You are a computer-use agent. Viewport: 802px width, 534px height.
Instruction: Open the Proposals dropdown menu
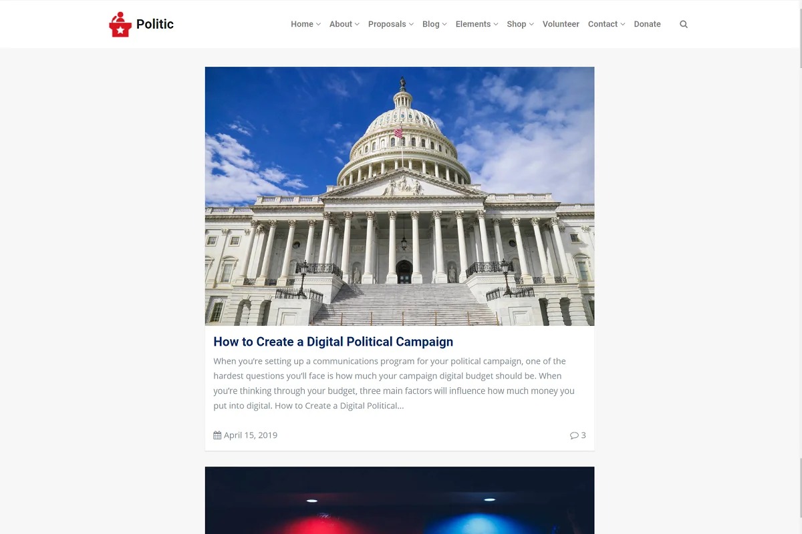coord(391,24)
